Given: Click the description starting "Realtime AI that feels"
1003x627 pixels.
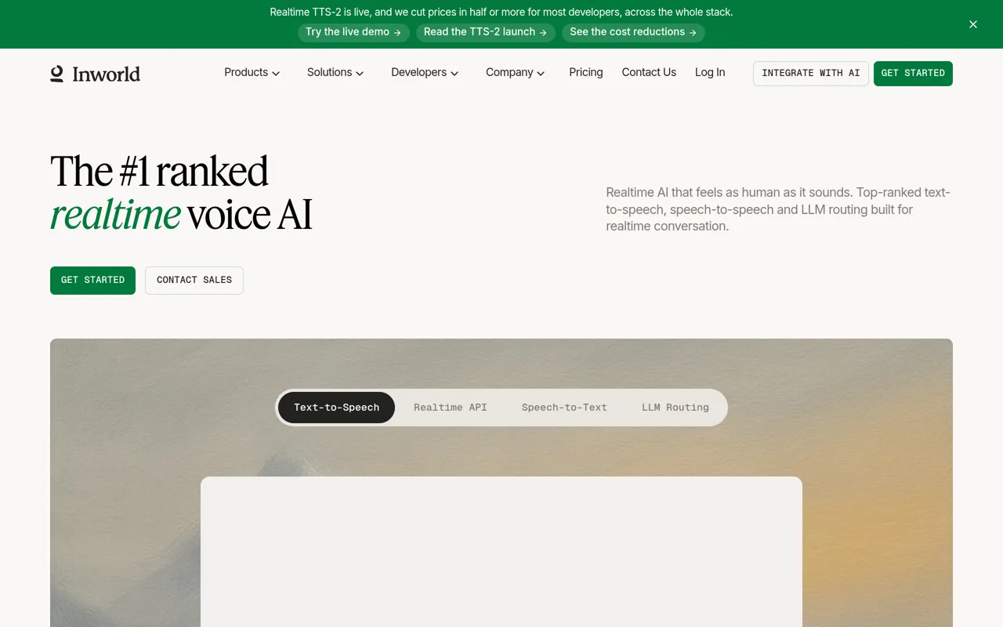Looking at the screenshot, I should coord(778,209).
